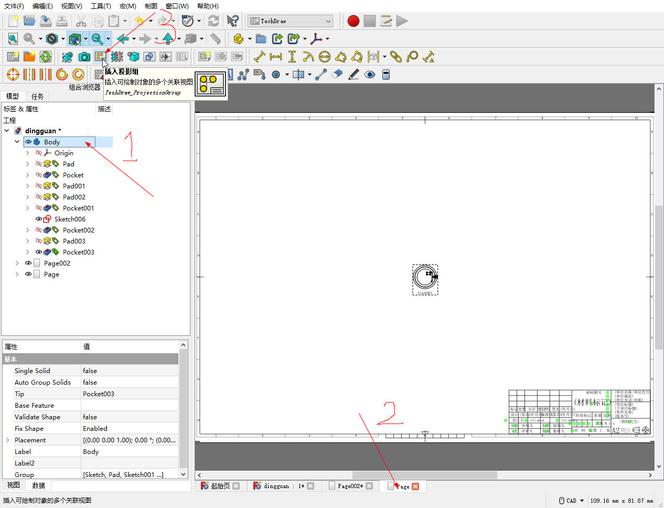664x508 pixels.
Task: Toggle visibility of Body in tree
Action: click(28, 142)
